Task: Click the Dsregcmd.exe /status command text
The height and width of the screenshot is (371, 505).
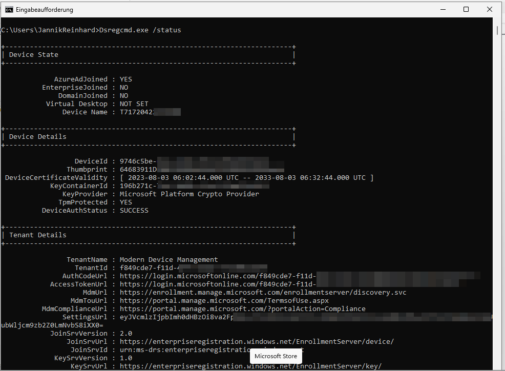Action: point(140,30)
